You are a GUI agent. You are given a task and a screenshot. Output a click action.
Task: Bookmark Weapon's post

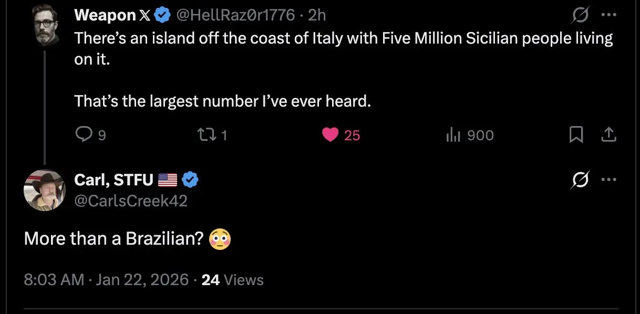576,135
